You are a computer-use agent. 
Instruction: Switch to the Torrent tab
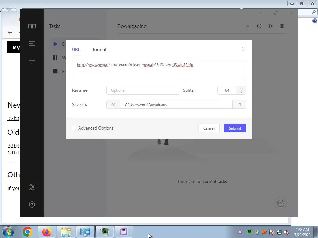pos(99,49)
